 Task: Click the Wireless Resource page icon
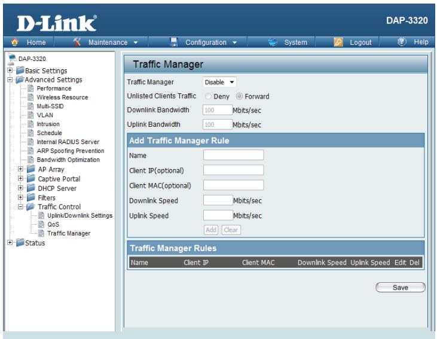(30, 97)
